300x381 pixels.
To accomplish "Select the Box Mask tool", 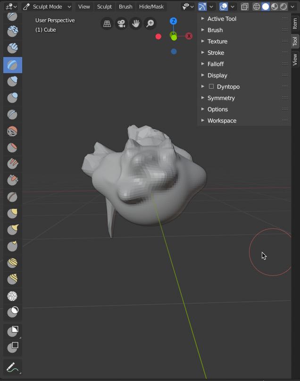I will coord(13,331).
